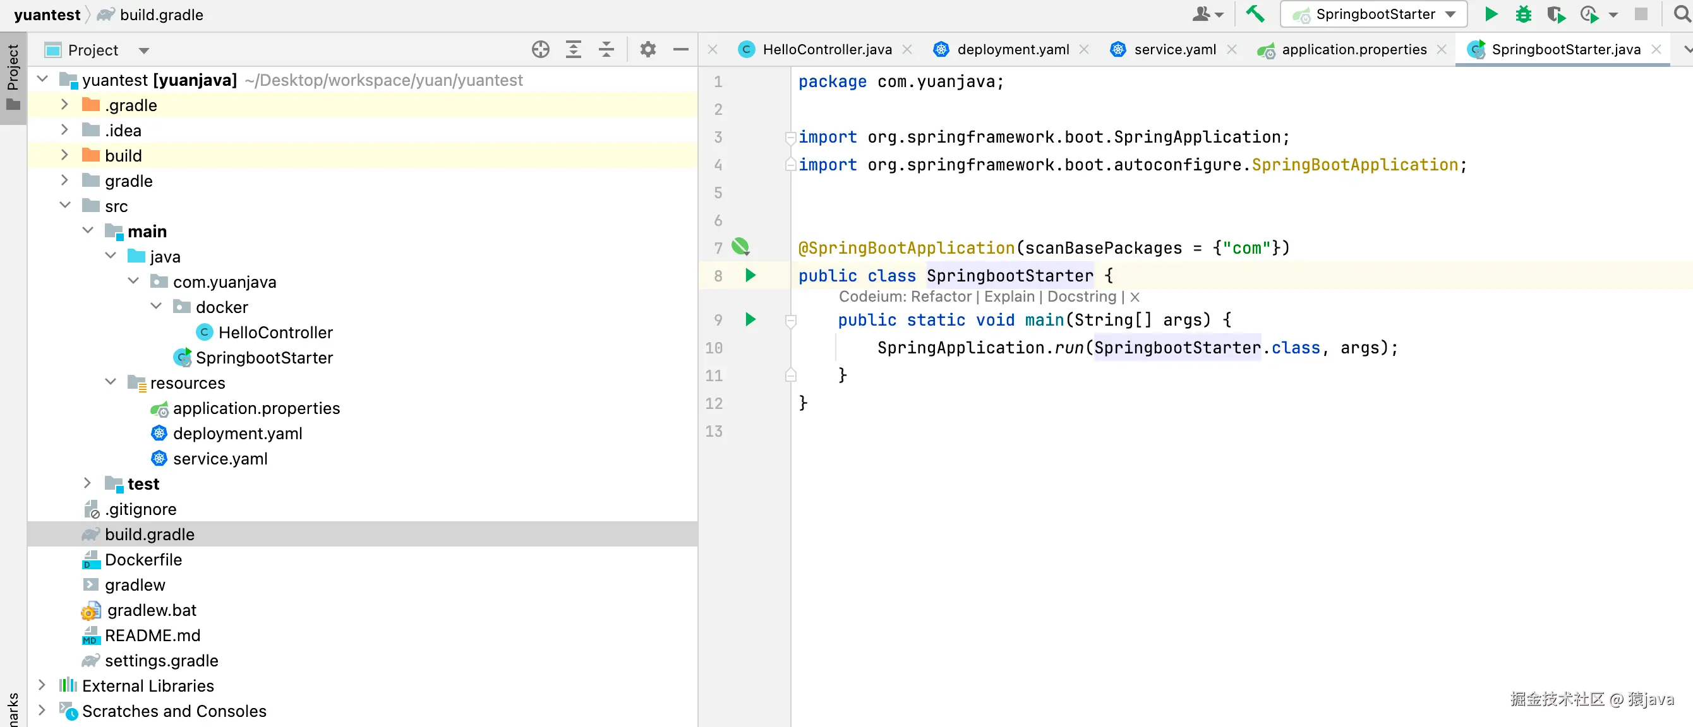Click the Codeium Explain link
1693x727 pixels.
(1009, 297)
